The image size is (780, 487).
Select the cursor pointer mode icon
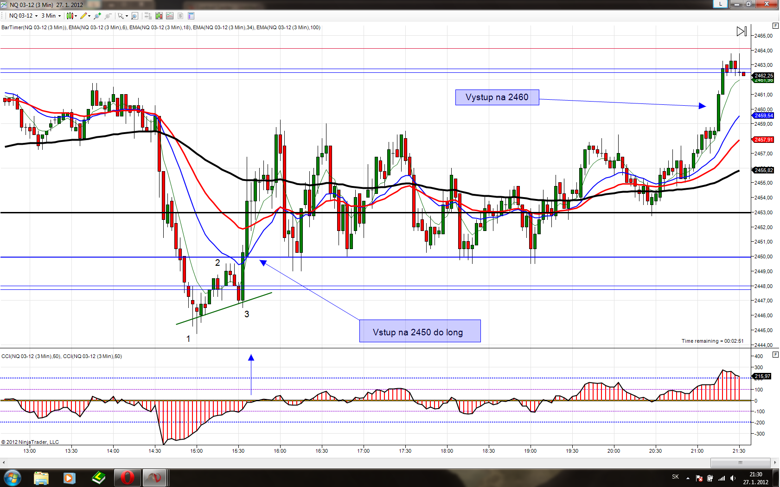pyautogui.click(x=121, y=16)
